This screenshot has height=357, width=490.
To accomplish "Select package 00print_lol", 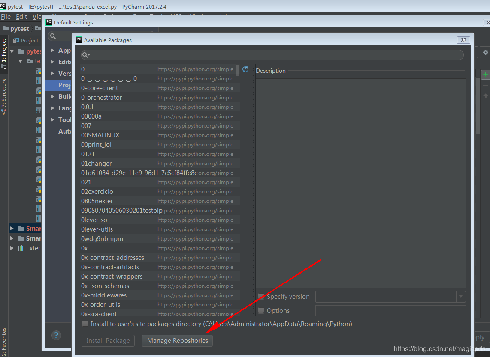I will (160, 145).
